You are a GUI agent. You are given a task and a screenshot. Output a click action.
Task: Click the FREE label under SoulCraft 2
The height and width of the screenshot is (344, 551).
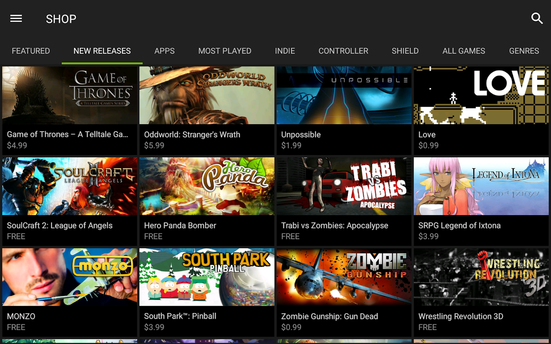16,236
